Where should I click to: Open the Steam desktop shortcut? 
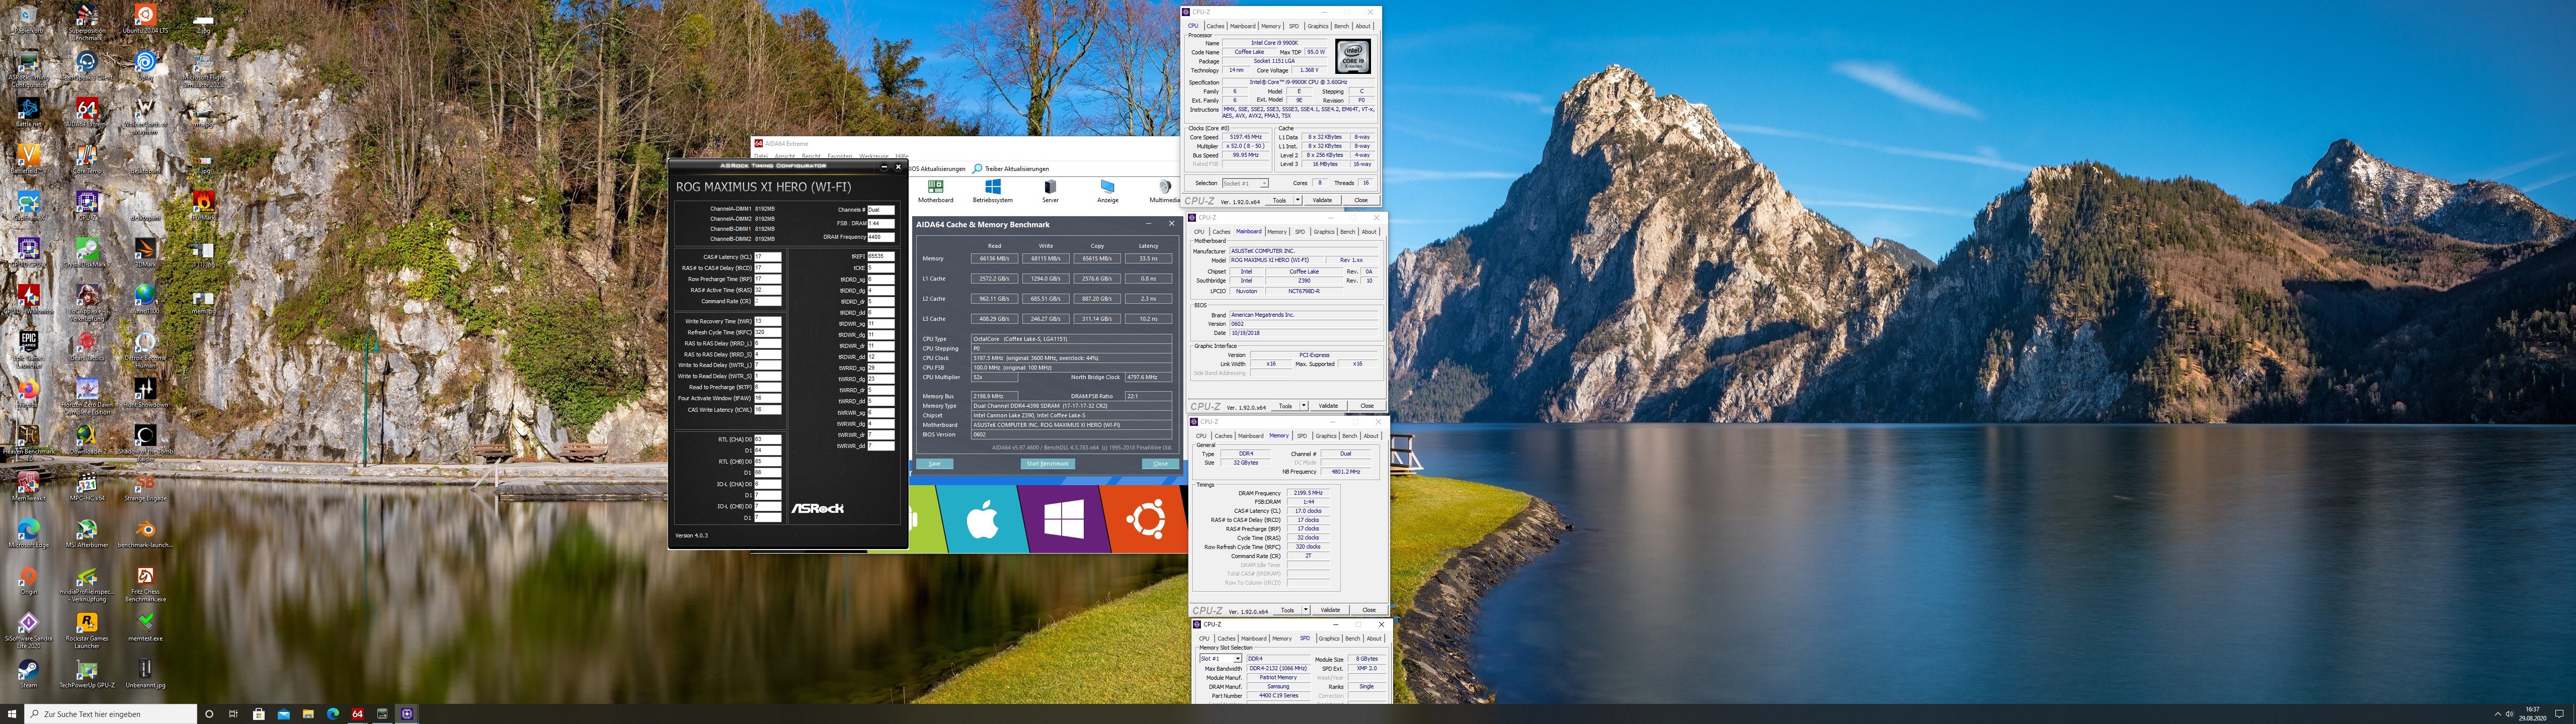28,673
